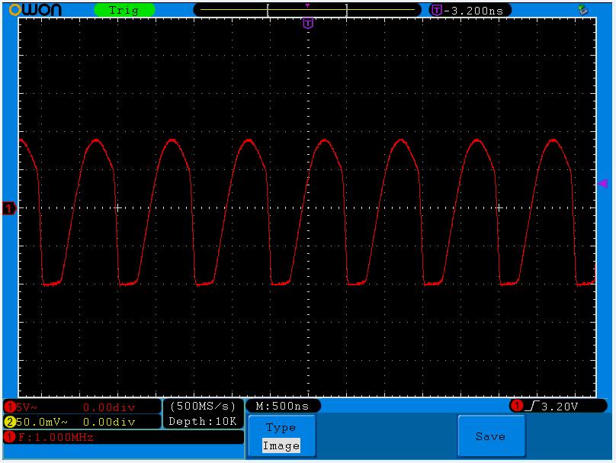Click the 500MS/s sample rate display
The height and width of the screenshot is (463, 616).
204,407
